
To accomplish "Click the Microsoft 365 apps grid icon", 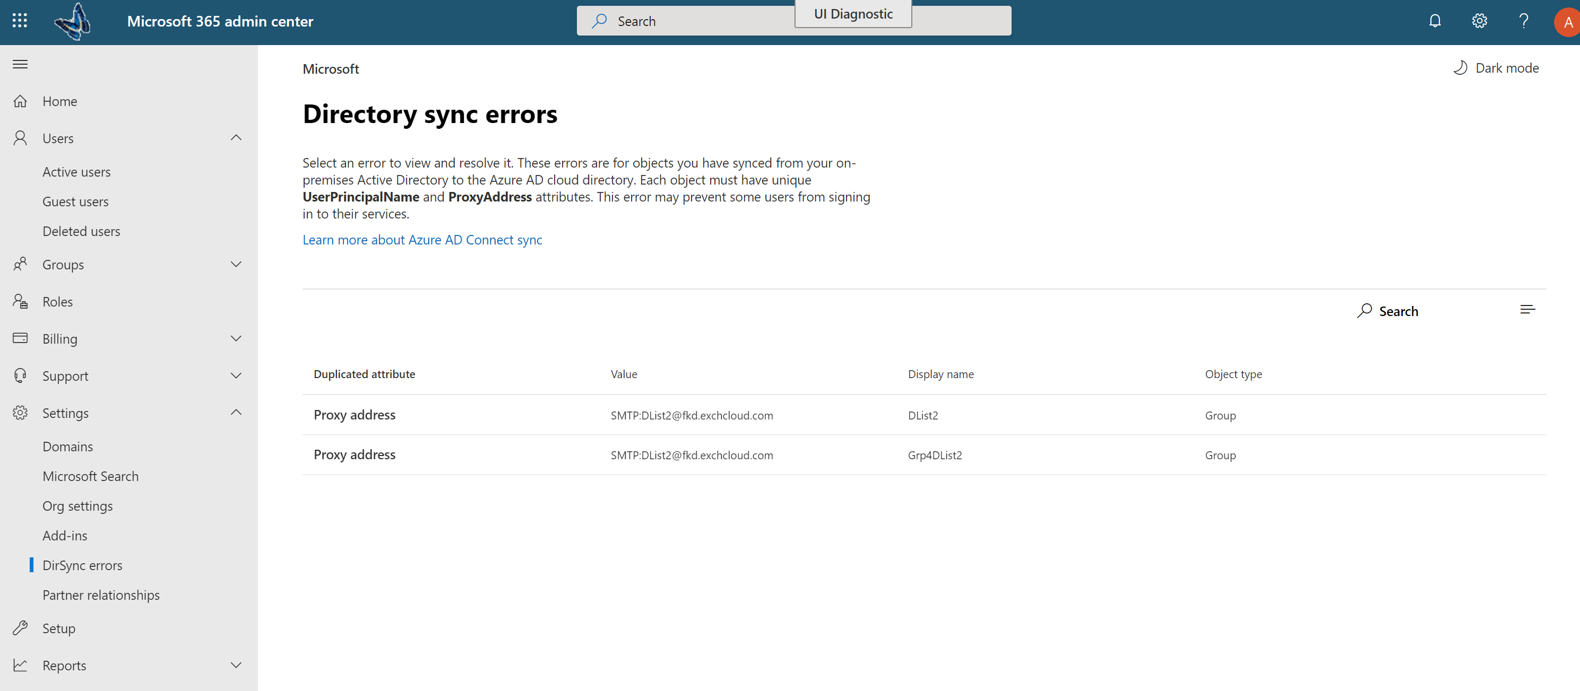I will pos(18,20).
